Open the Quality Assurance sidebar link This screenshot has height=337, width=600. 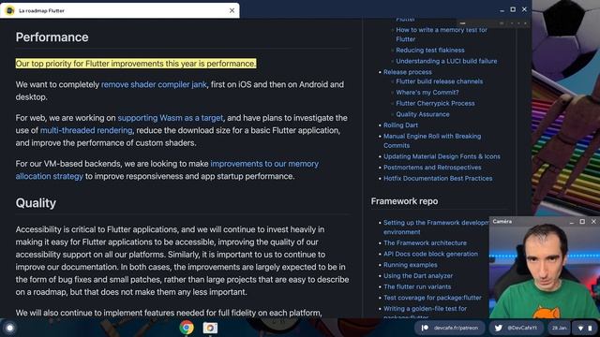pos(423,114)
